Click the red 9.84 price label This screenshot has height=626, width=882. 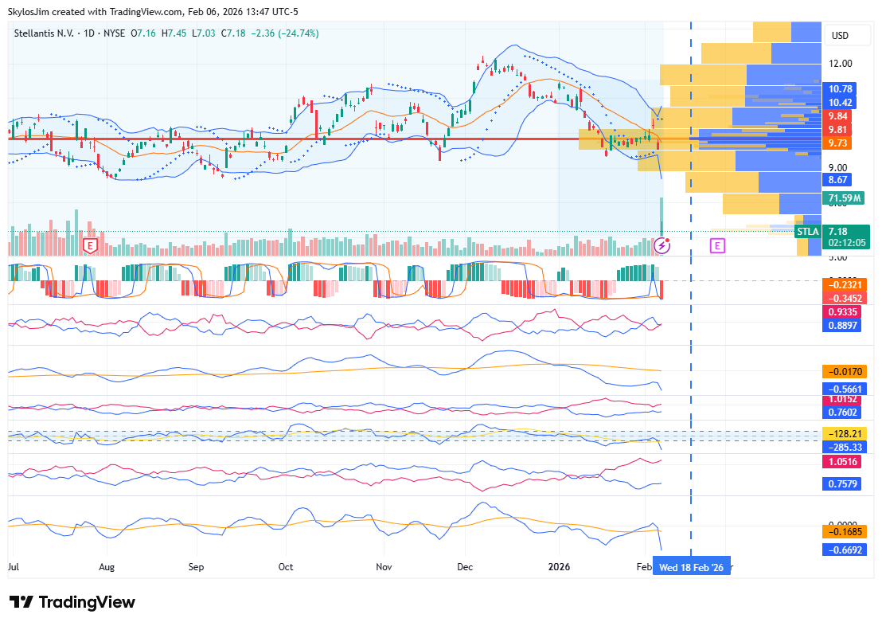click(x=837, y=115)
